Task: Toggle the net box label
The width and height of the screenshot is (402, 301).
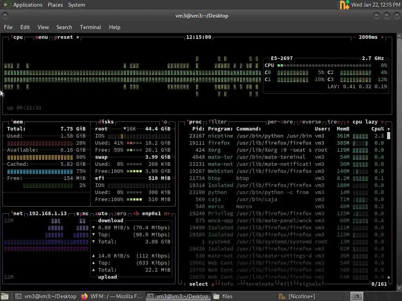Action: pyautogui.click(x=17, y=214)
